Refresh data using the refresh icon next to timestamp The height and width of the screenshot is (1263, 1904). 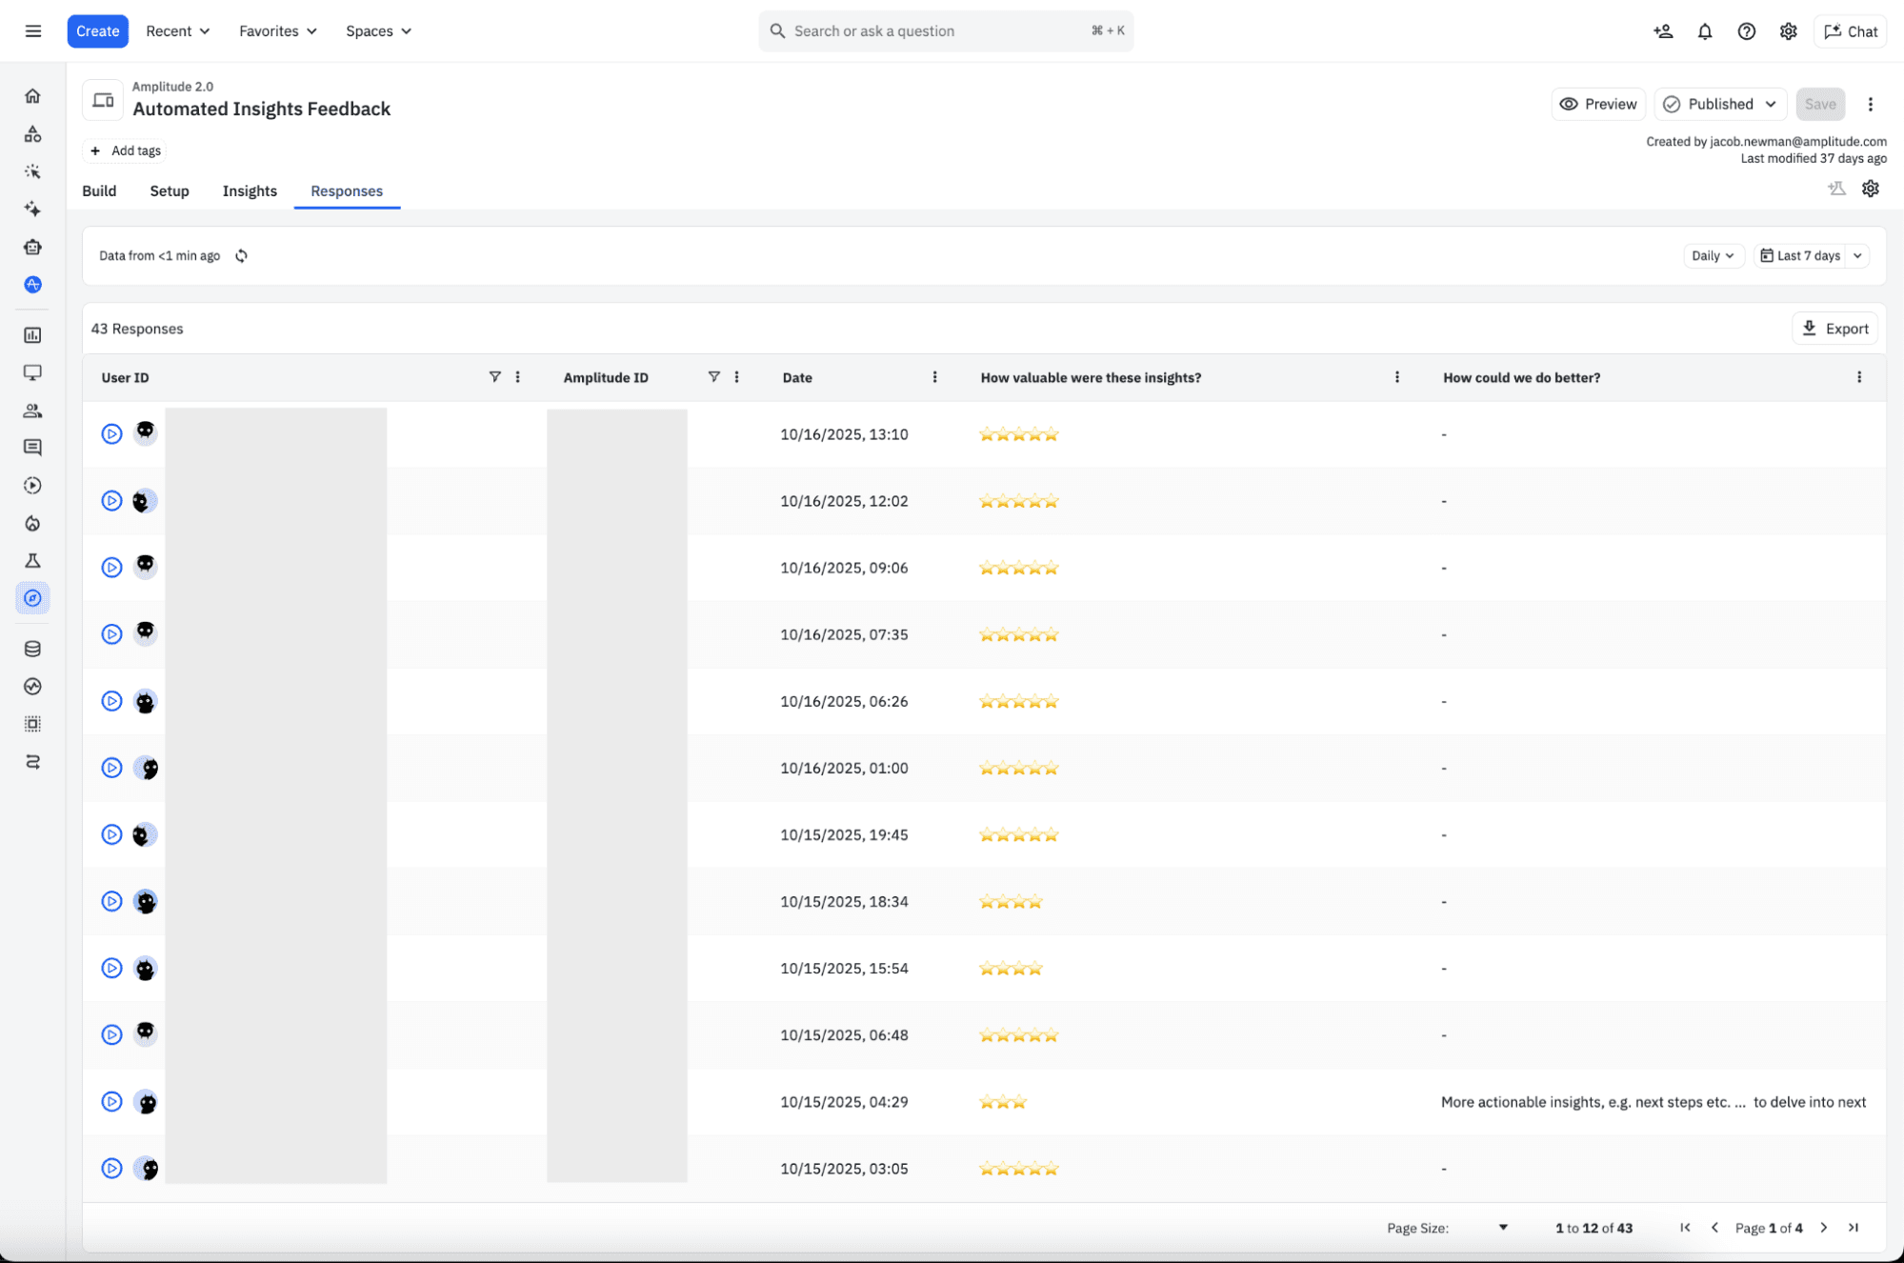coord(241,255)
